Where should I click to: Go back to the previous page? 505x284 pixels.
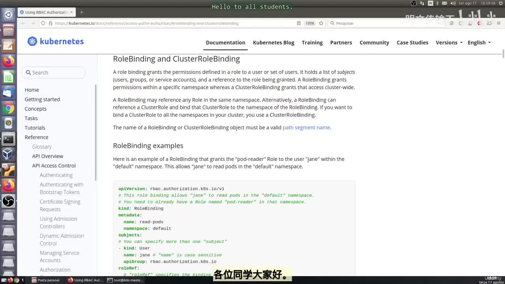[23, 23]
